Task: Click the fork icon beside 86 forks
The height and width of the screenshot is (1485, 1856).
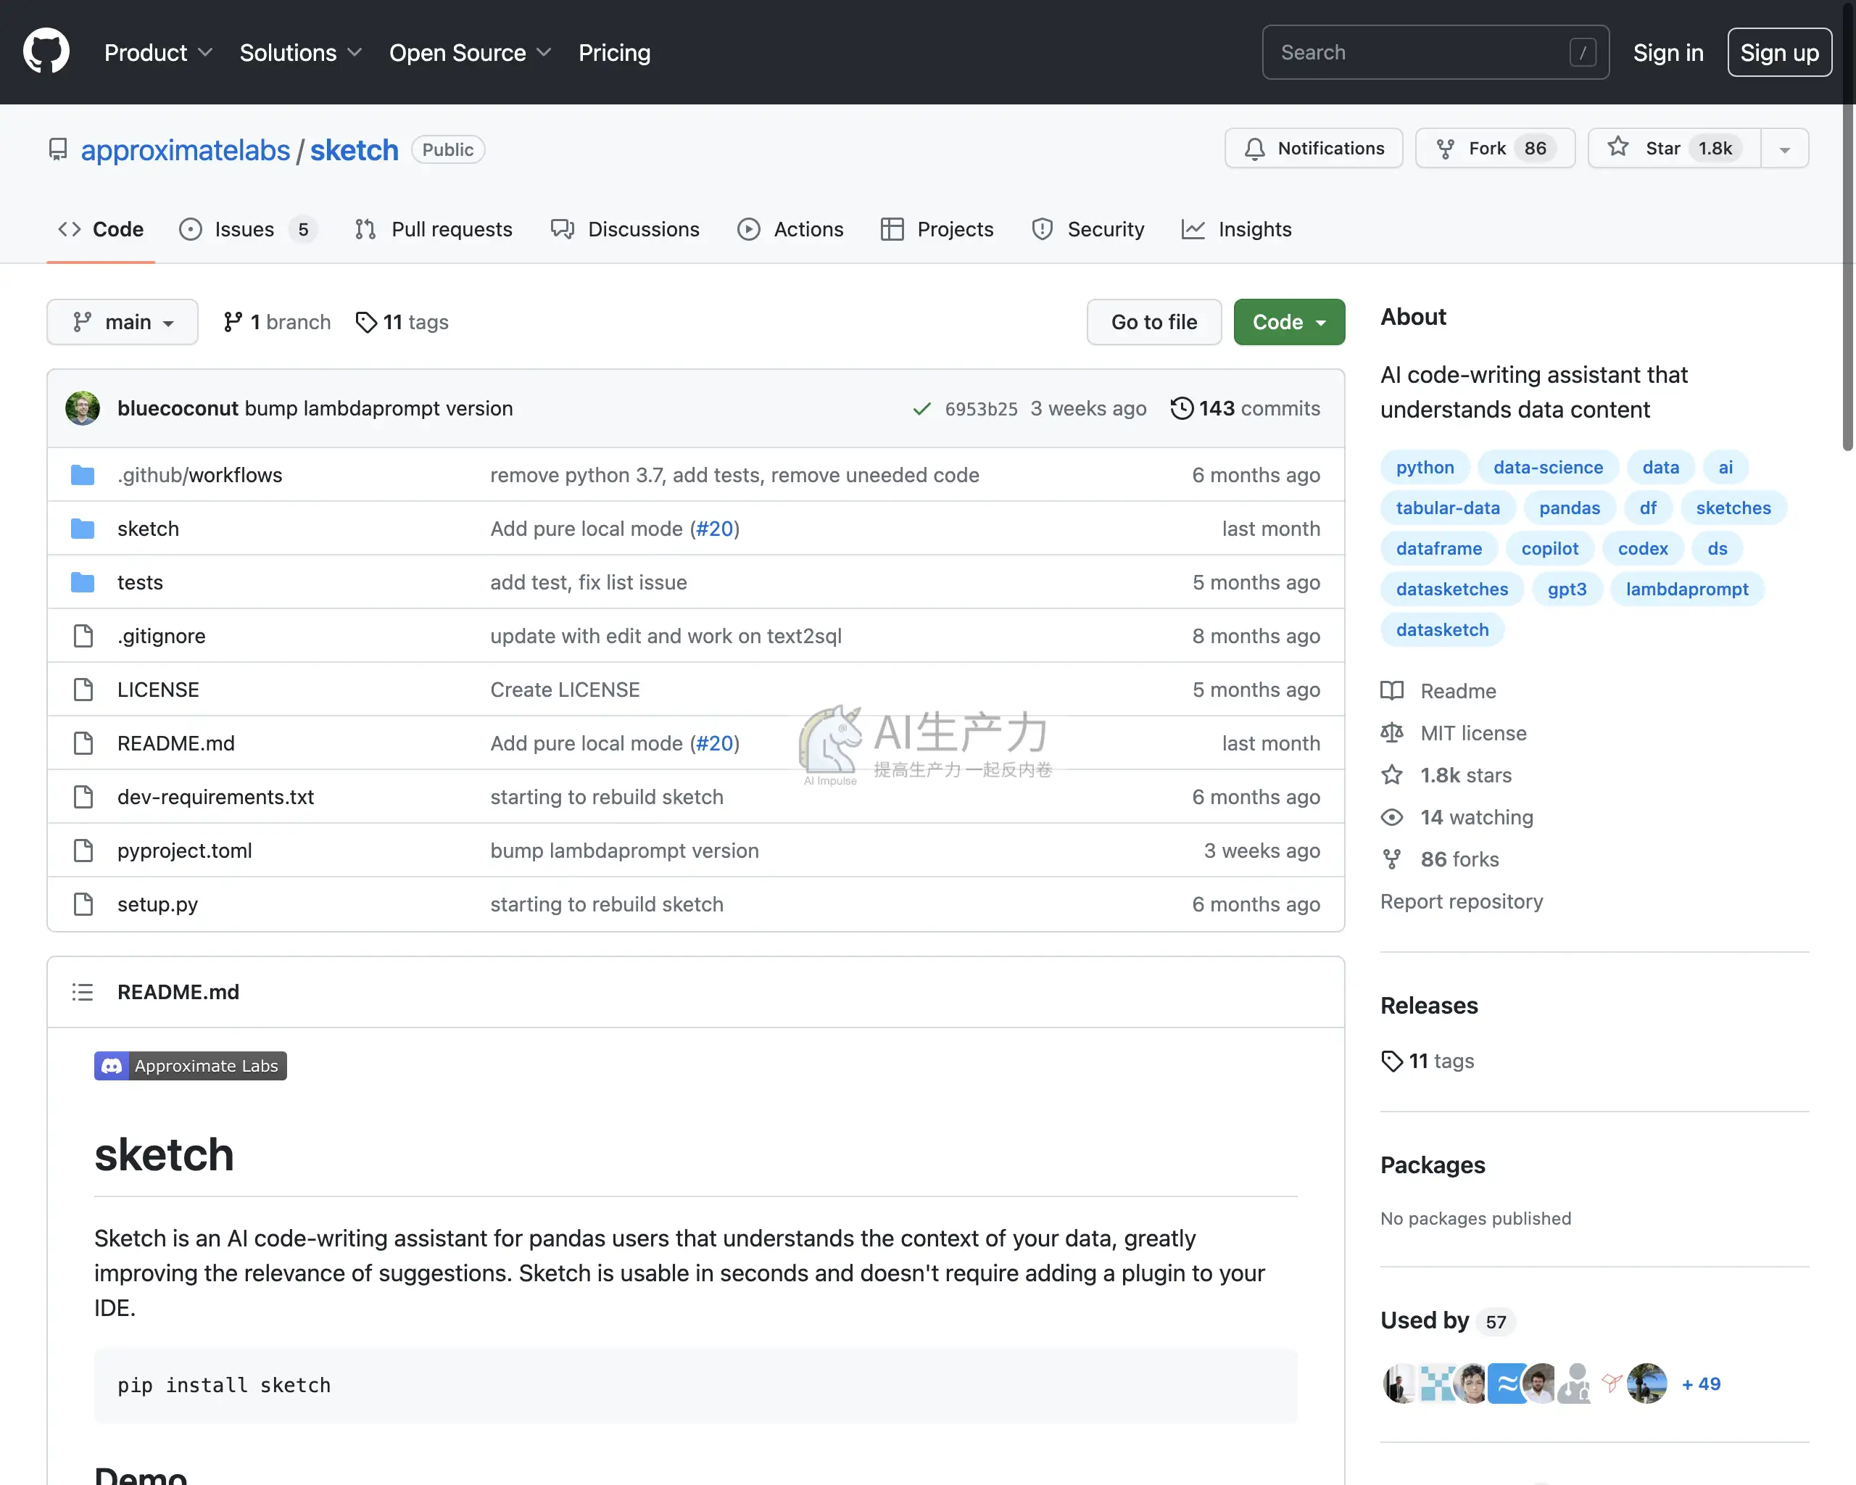Action: 1392,859
